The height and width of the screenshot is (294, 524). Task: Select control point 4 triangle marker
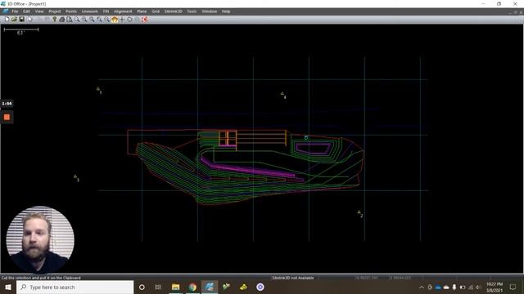coord(282,94)
